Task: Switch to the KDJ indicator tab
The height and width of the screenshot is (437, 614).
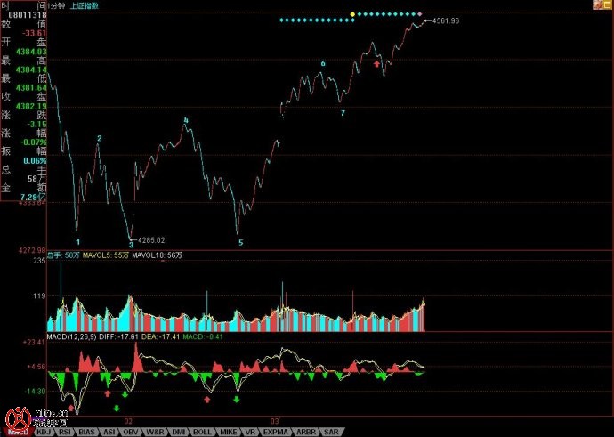Action: tap(44, 432)
